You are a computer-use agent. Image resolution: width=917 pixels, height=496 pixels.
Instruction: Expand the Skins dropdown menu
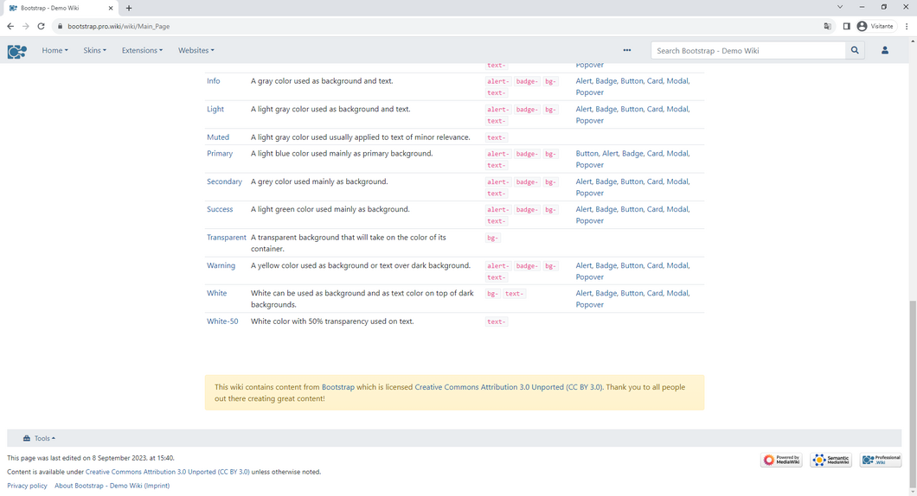point(95,51)
